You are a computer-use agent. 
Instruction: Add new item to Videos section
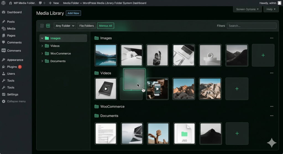pyautogui.click(x=237, y=89)
